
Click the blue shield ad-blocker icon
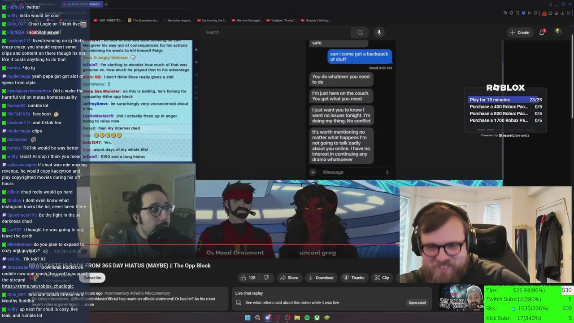click(524, 13)
